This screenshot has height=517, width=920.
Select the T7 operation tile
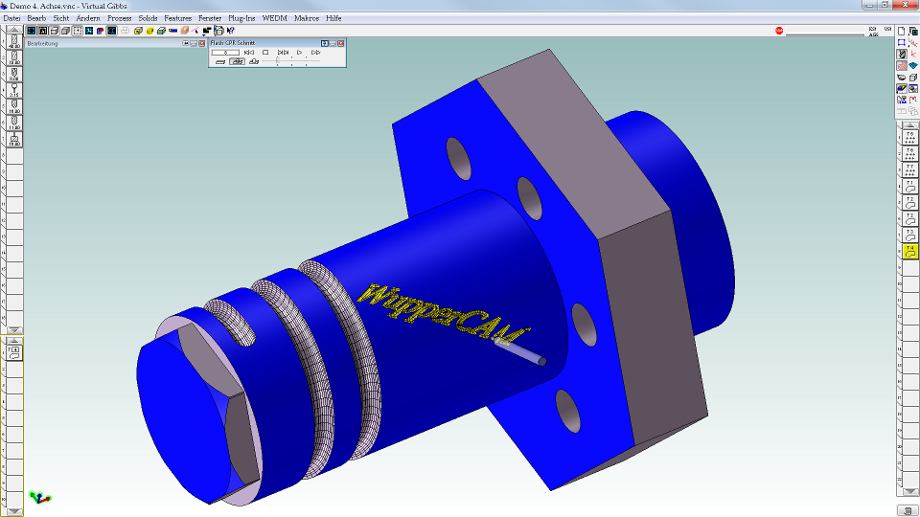tap(910, 170)
